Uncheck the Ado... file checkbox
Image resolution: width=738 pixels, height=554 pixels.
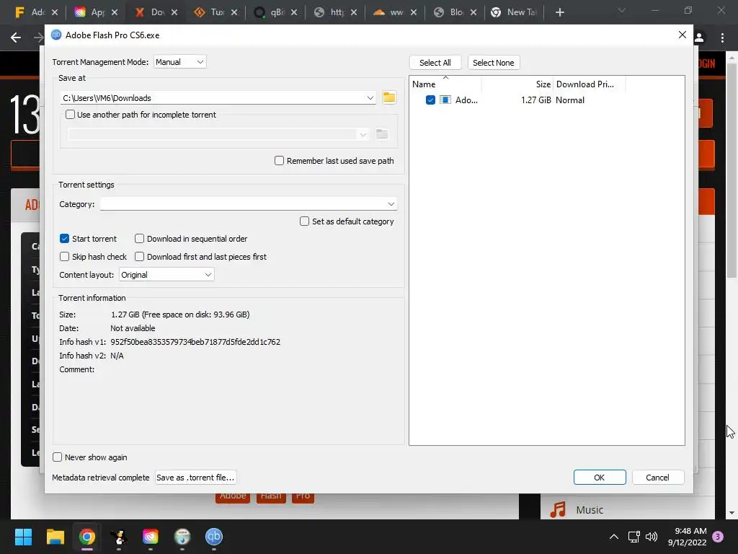click(430, 100)
